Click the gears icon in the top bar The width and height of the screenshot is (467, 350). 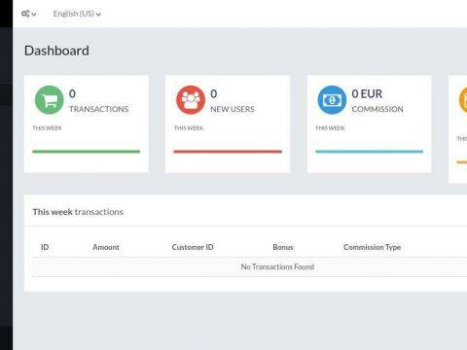tap(25, 14)
